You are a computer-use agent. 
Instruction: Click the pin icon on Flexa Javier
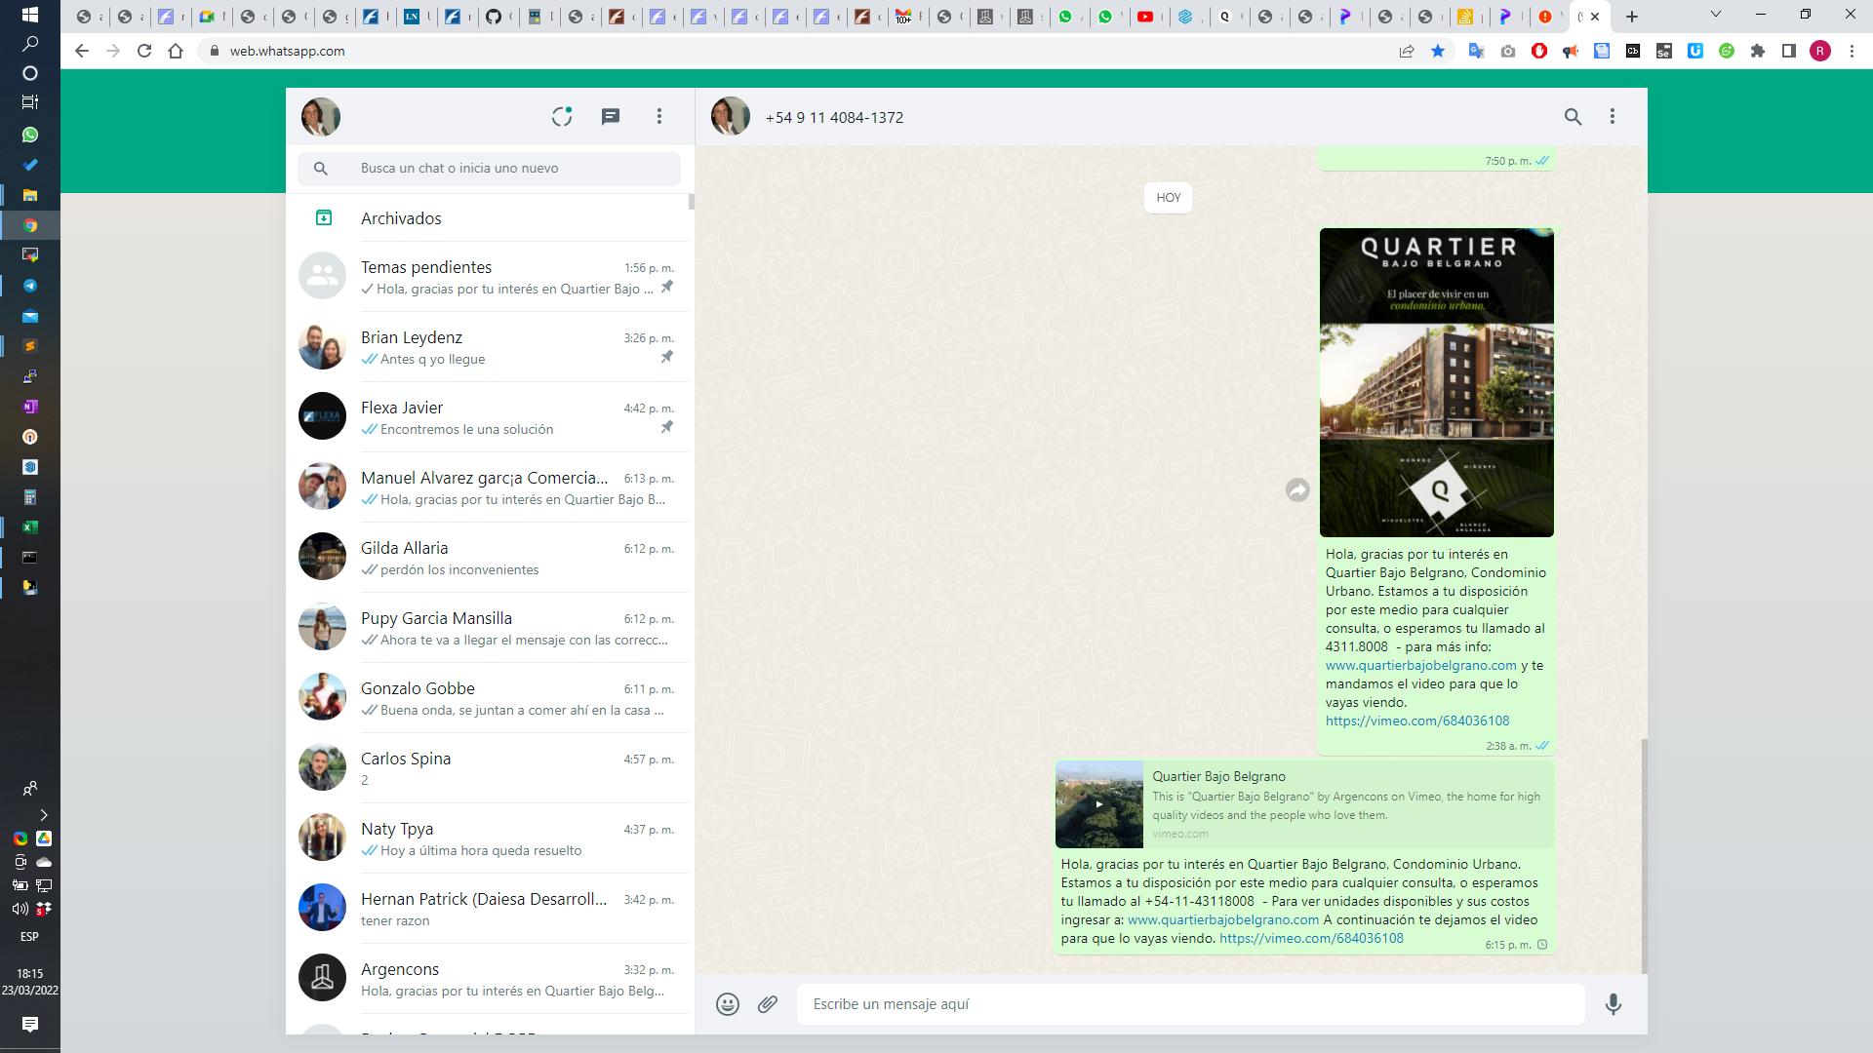667,428
